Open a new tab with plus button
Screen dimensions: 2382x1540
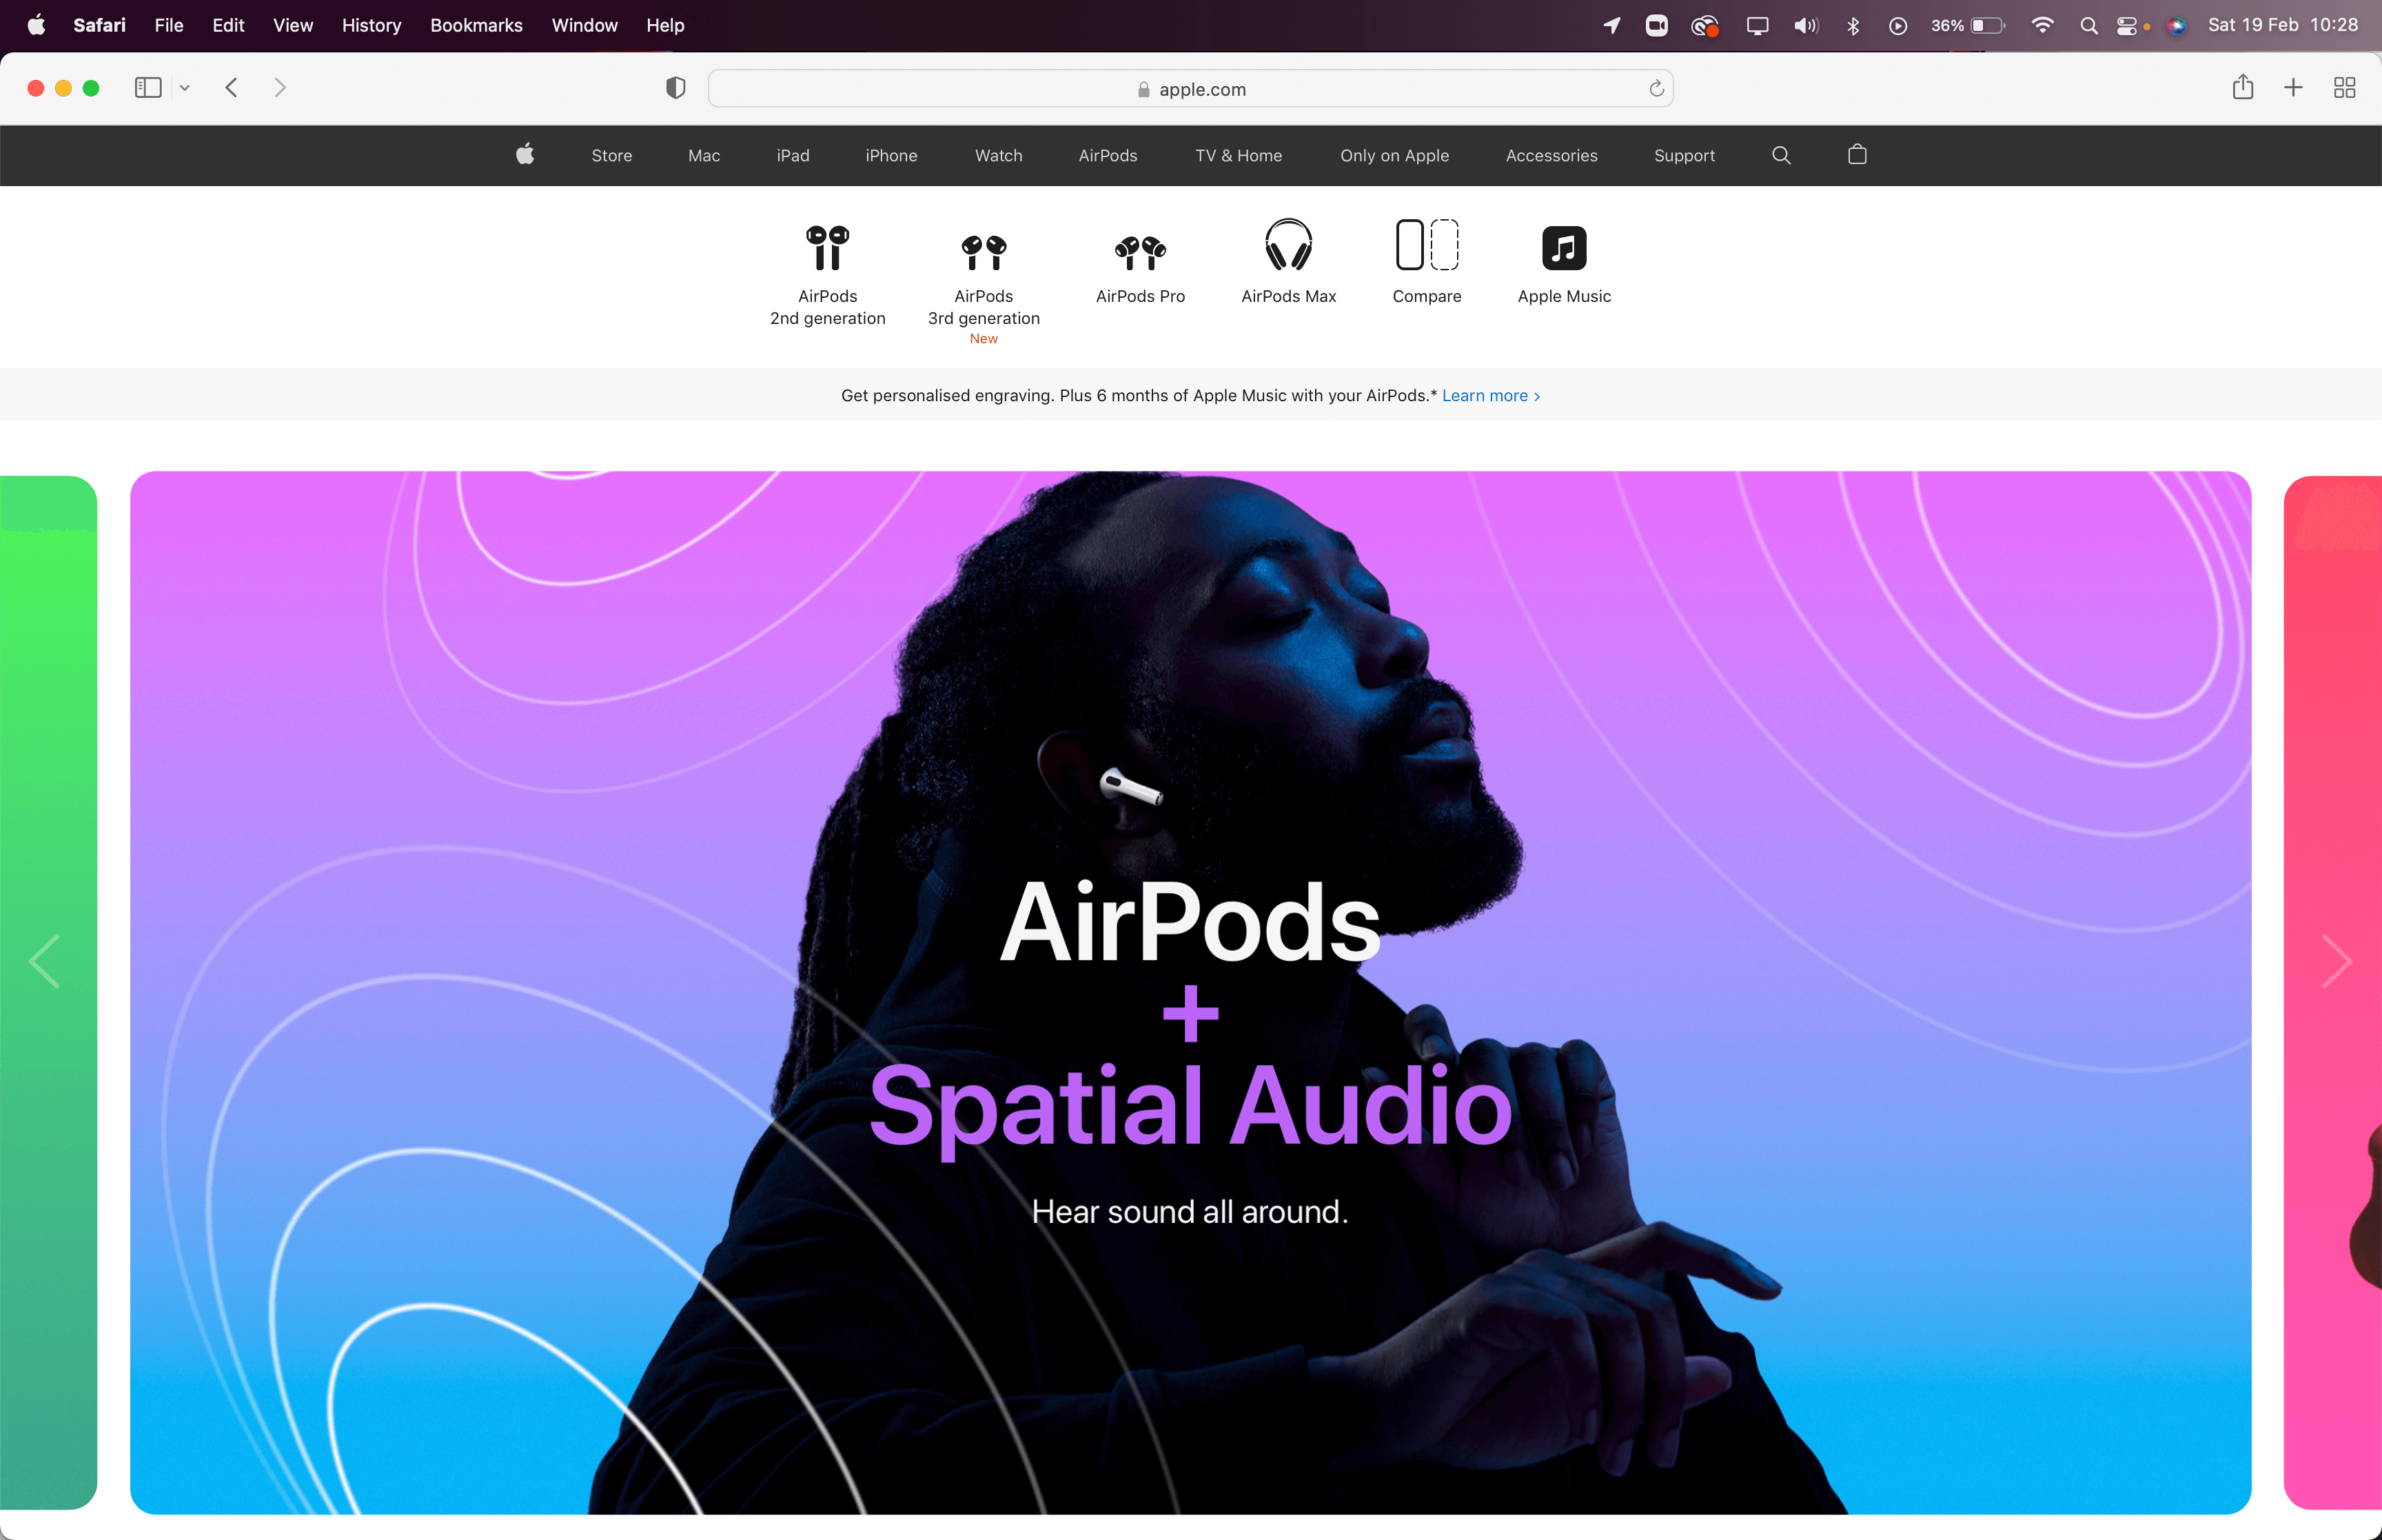click(2293, 88)
